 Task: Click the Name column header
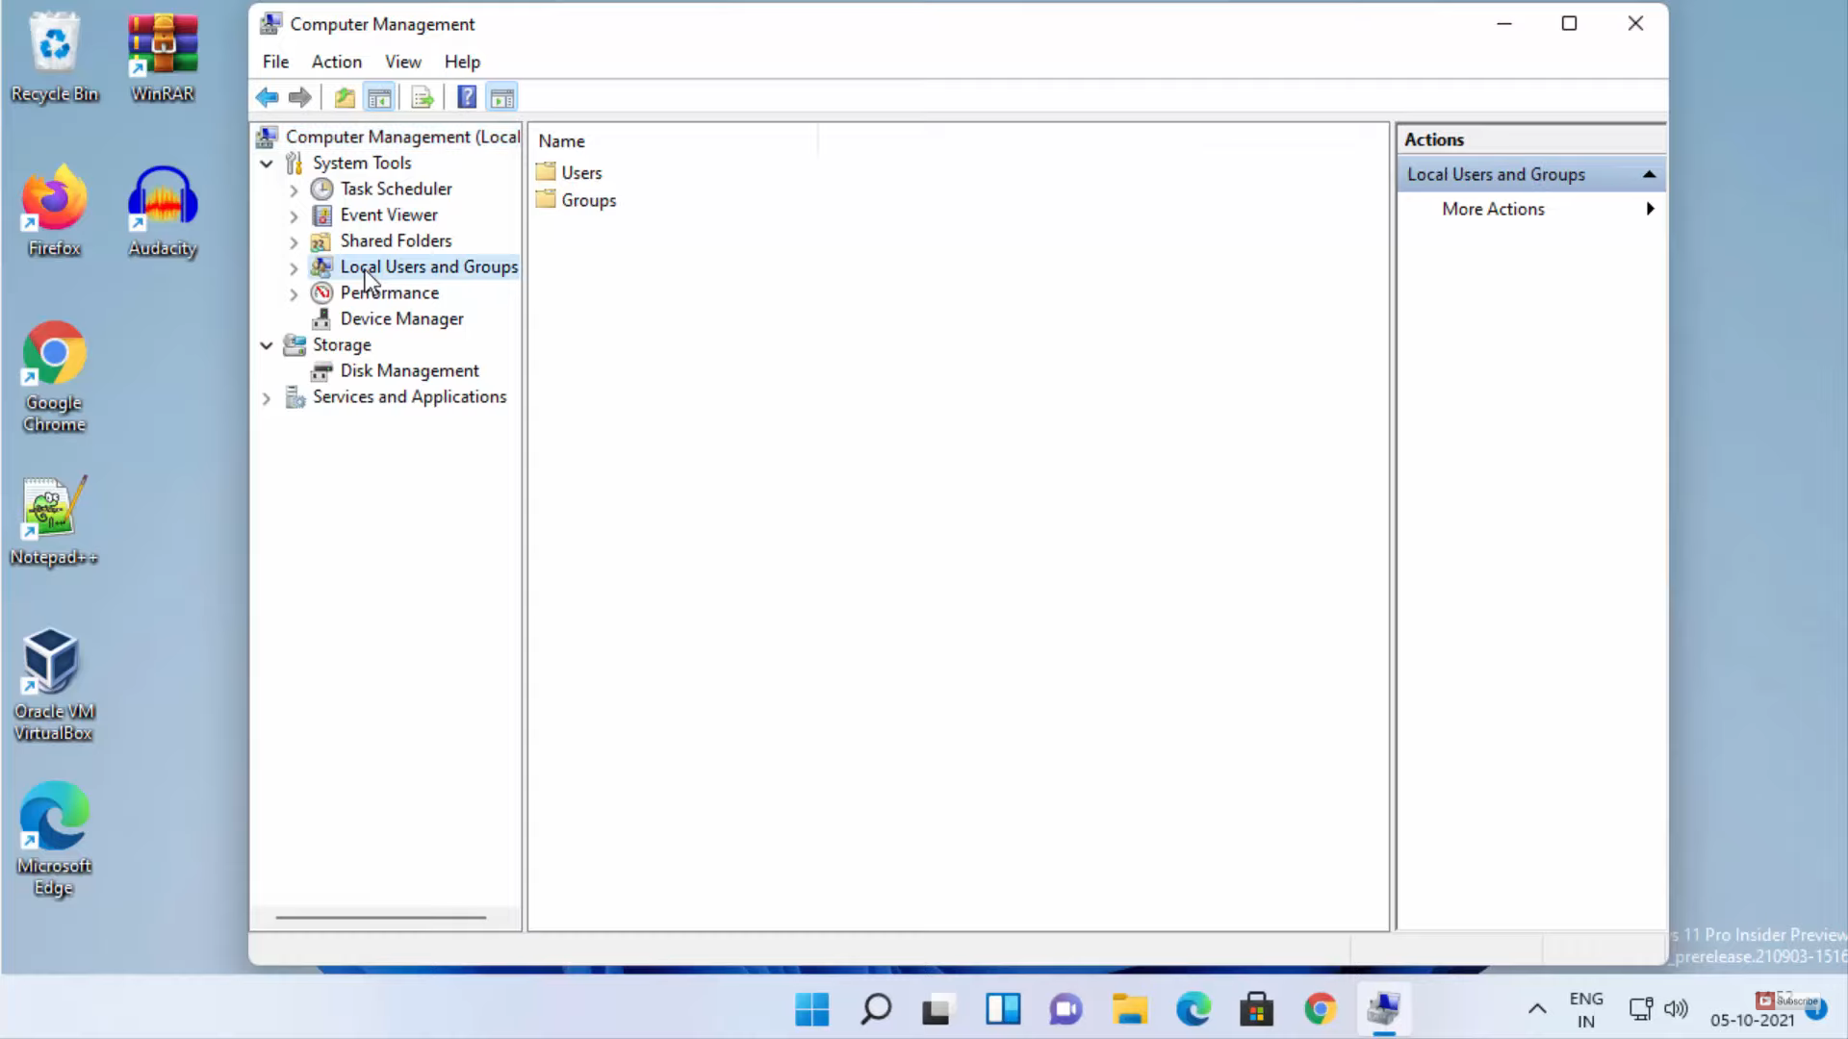(561, 140)
